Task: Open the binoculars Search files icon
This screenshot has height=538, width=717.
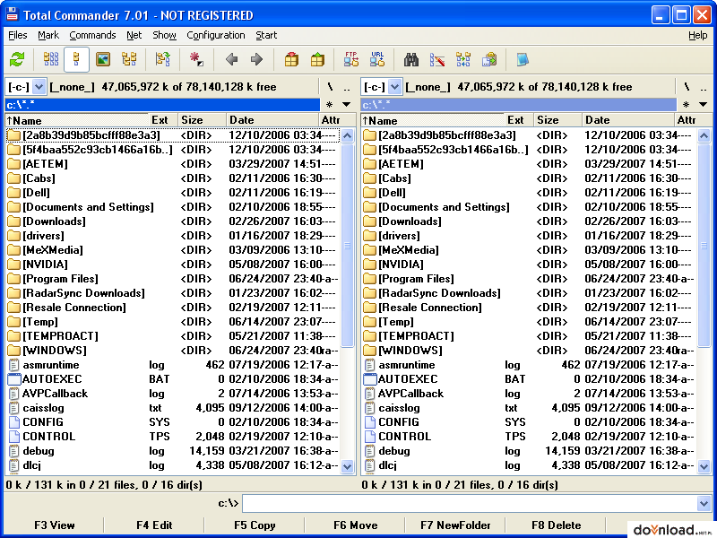Action: click(411, 60)
